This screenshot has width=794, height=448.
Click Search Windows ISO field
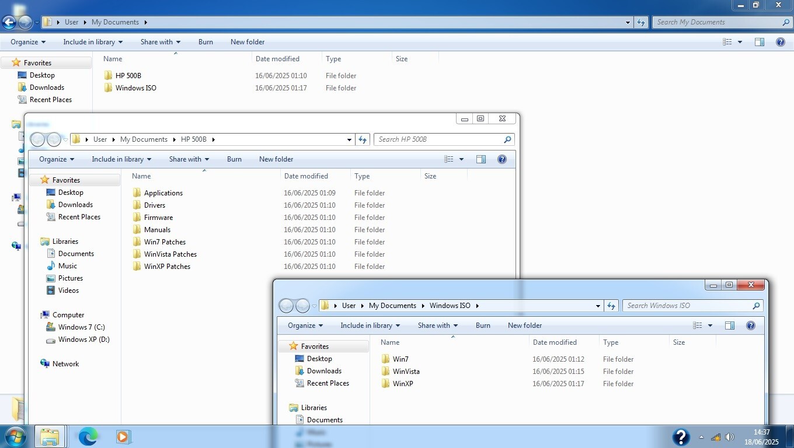coord(692,306)
